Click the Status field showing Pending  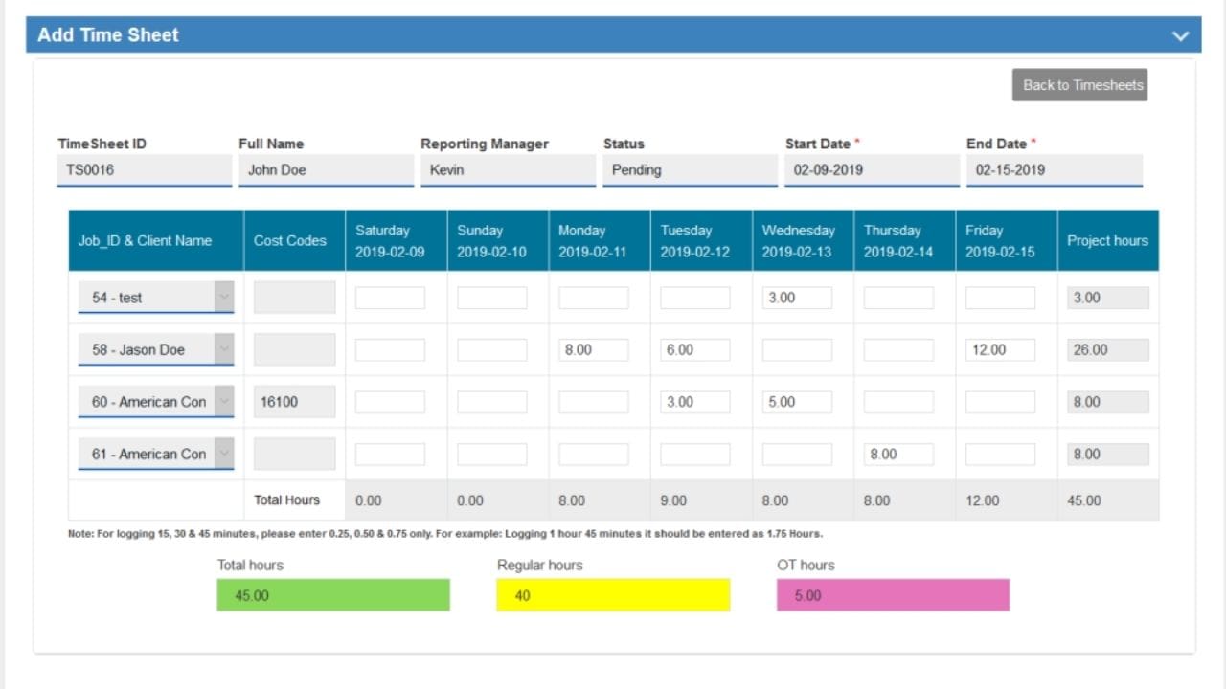[x=689, y=169]
